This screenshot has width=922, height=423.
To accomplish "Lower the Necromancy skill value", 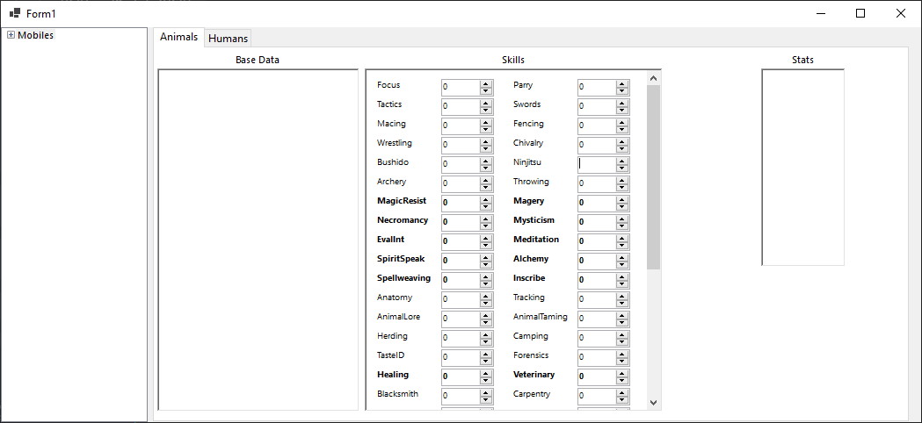I will pos(486,226).
